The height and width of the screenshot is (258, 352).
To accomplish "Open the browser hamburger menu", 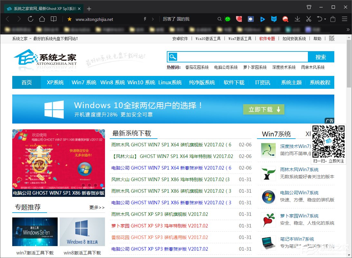I will coord(344,19).
